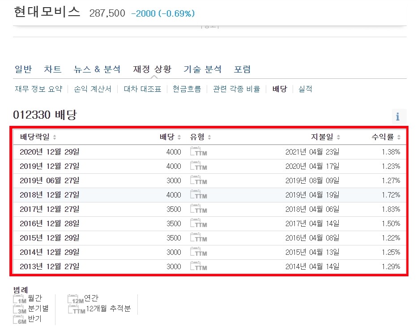Open the 포럼 tab
Screen dimensions: 417x335
pos(242,69)
